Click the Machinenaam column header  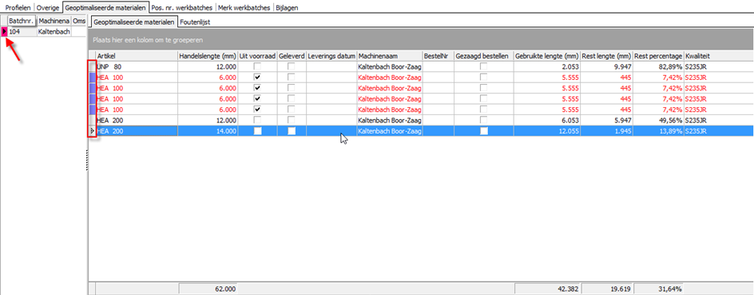coord(389,56)
